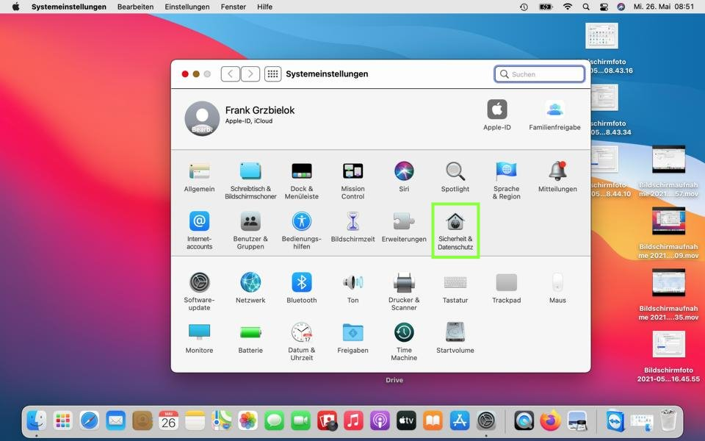Open Netzwerk settings
Screen dimensions: 705x441
tap(250, 288)
